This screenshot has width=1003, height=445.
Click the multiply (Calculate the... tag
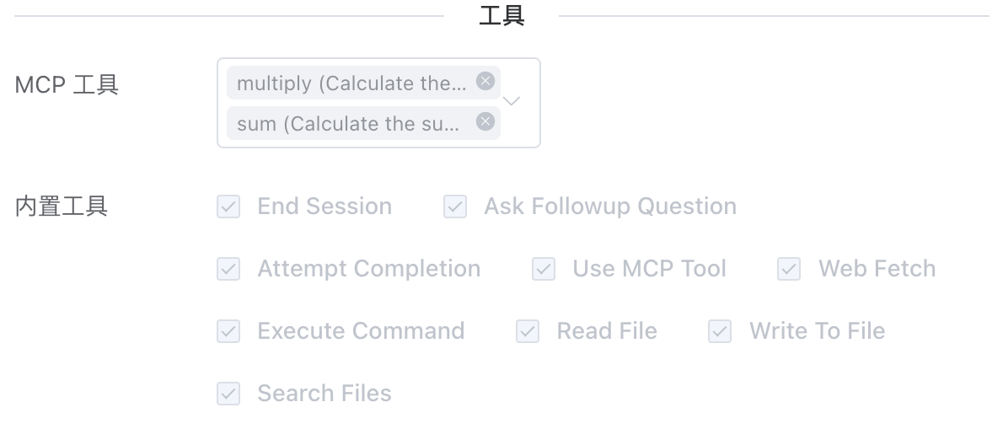[x=351, y=83]
